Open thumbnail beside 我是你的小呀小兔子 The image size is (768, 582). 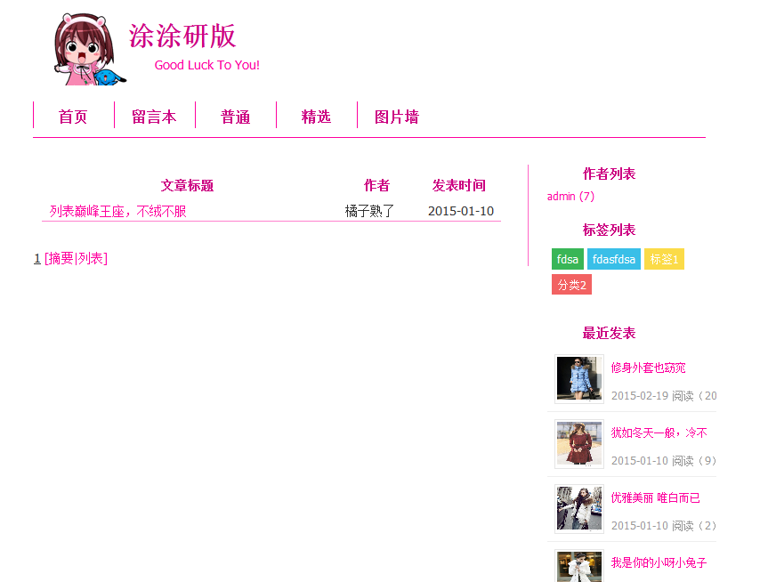[x=579, y=566]
